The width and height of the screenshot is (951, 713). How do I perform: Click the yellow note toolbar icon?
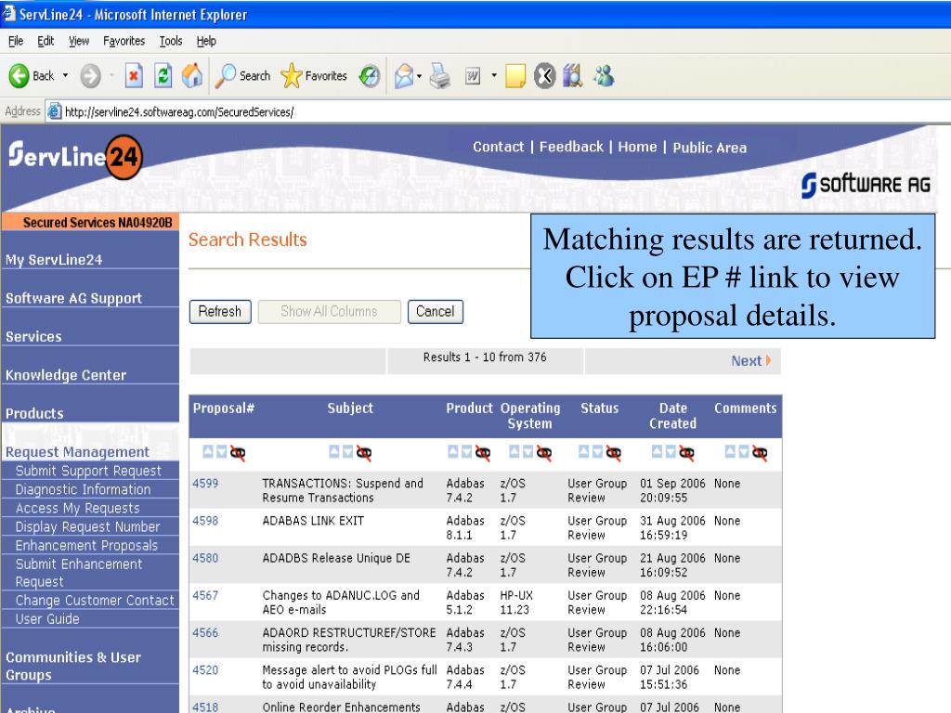pos(515,76)
